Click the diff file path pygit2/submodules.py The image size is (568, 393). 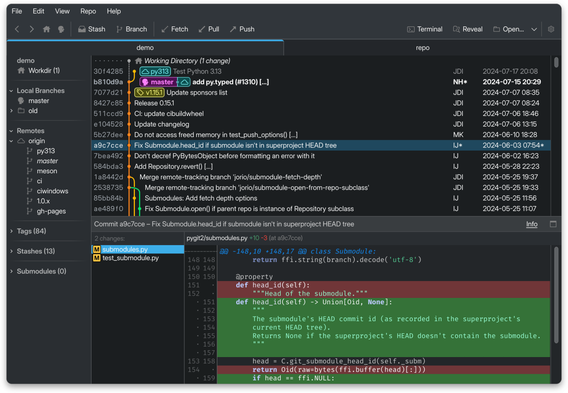217,238
